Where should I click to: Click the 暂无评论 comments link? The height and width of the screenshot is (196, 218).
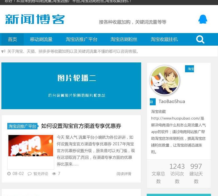tap(41, 174)
